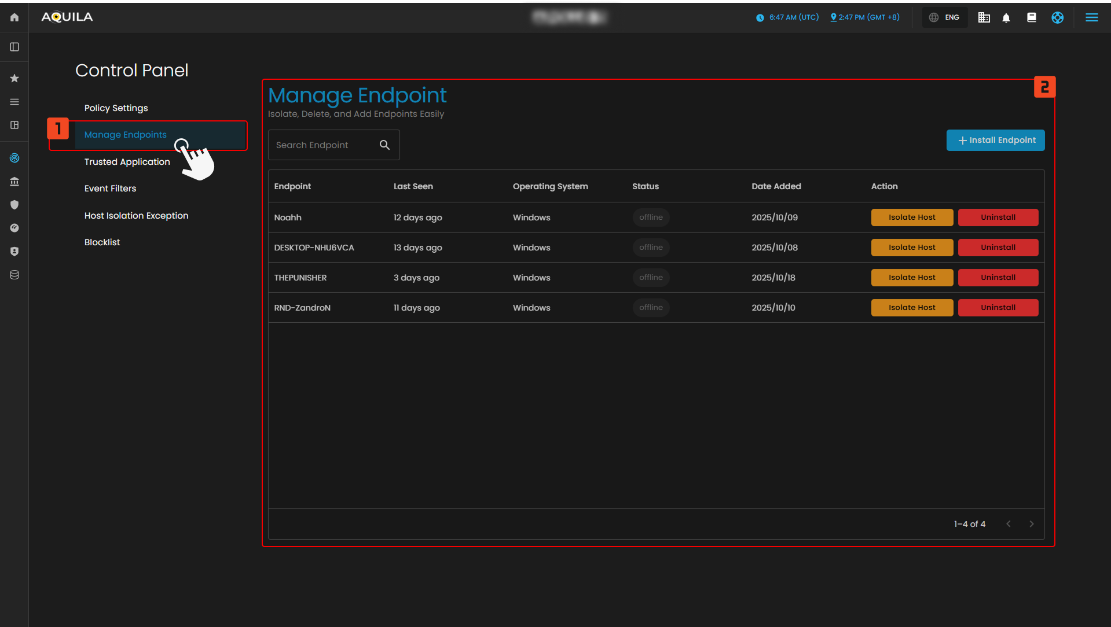Open the blue hamburger menu at top right

[1091, 17]
